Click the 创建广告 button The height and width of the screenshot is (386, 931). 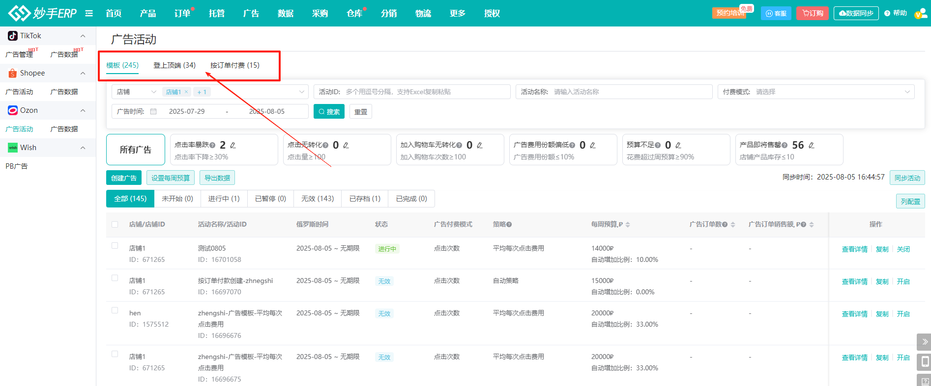[x=124, y=178]
